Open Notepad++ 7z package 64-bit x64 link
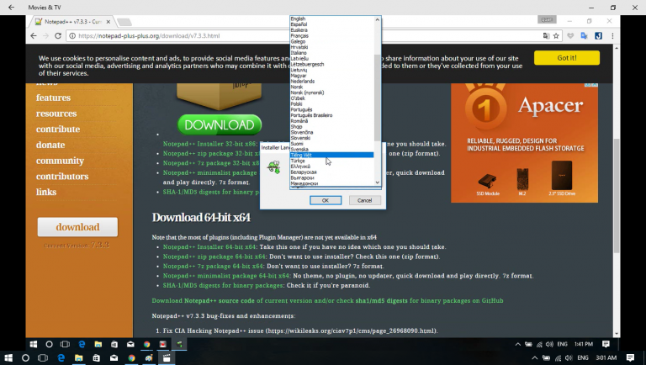 213,266
